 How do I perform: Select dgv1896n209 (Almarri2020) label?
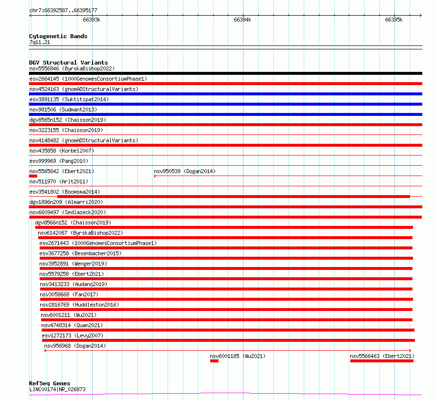click(66, 202)
